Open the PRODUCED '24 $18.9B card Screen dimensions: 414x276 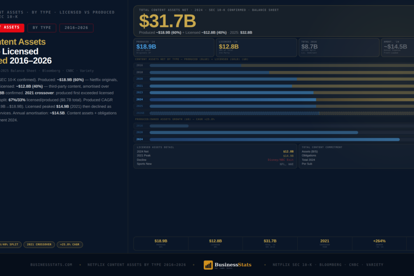point(174,47)
